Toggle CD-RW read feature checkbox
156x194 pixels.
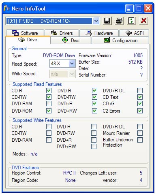click(x=49, y=97)
